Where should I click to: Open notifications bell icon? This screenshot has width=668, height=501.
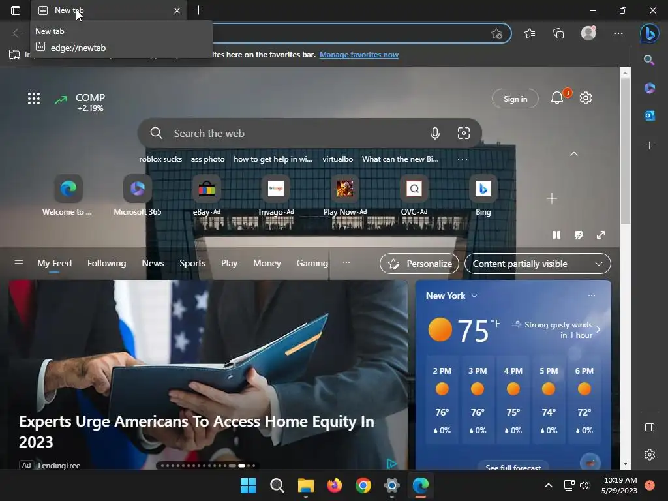[557, 98]
